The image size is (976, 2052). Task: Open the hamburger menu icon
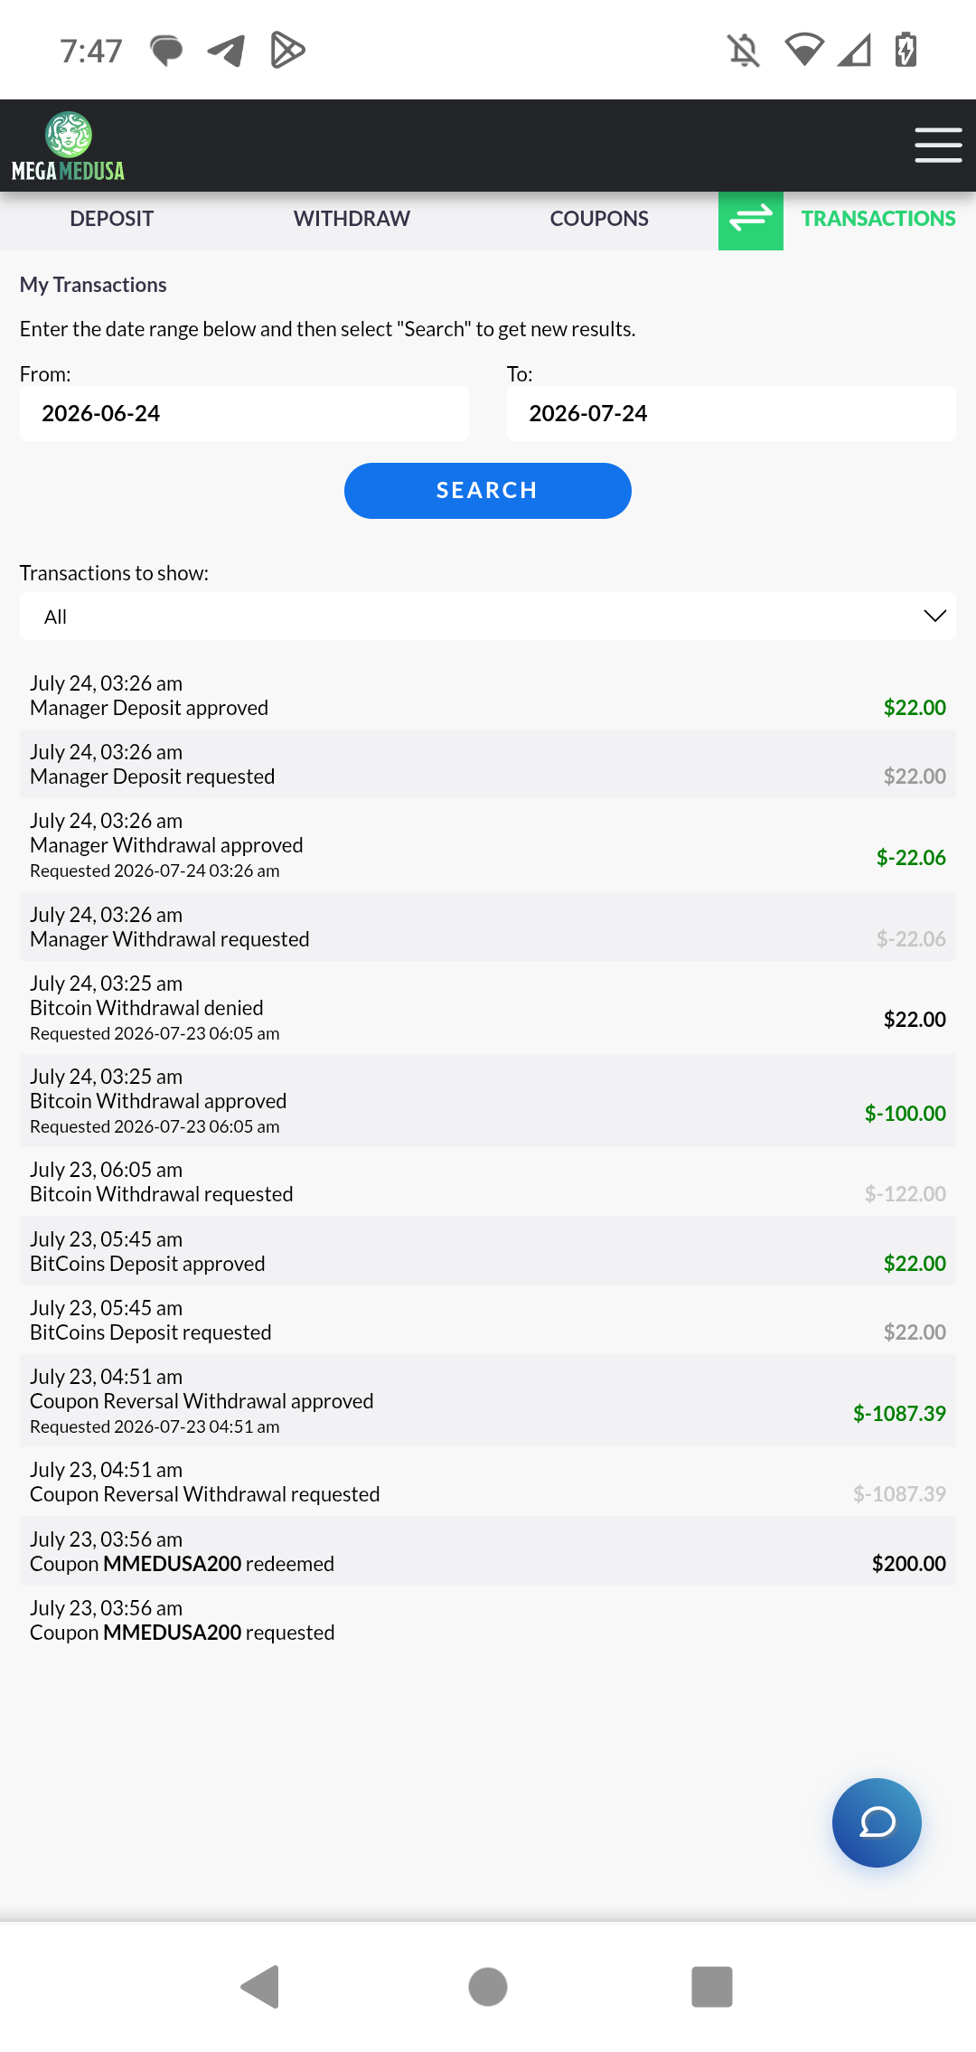pos(938,146)
